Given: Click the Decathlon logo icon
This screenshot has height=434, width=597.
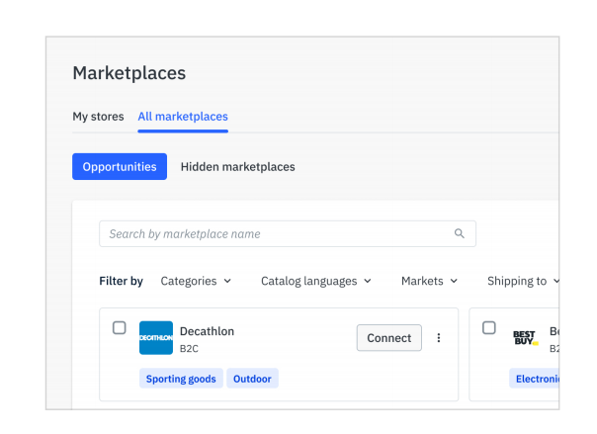Looking at the screenshot, I should pyautogui.click(x=156, y=338).
